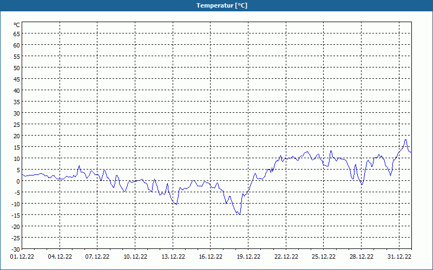Click the 60 value on temperature axis
Screen dimensions: 433x270
17,45
